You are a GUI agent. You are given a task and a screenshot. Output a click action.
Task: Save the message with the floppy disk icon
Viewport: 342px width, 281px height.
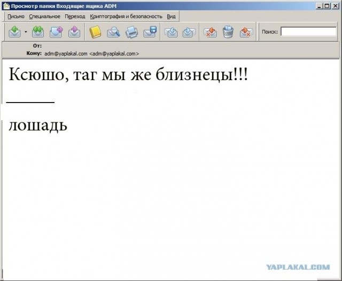click(150, 32)
